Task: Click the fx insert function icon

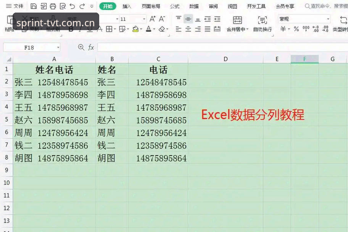Action: pyautogui.click(x=91, y=47)
